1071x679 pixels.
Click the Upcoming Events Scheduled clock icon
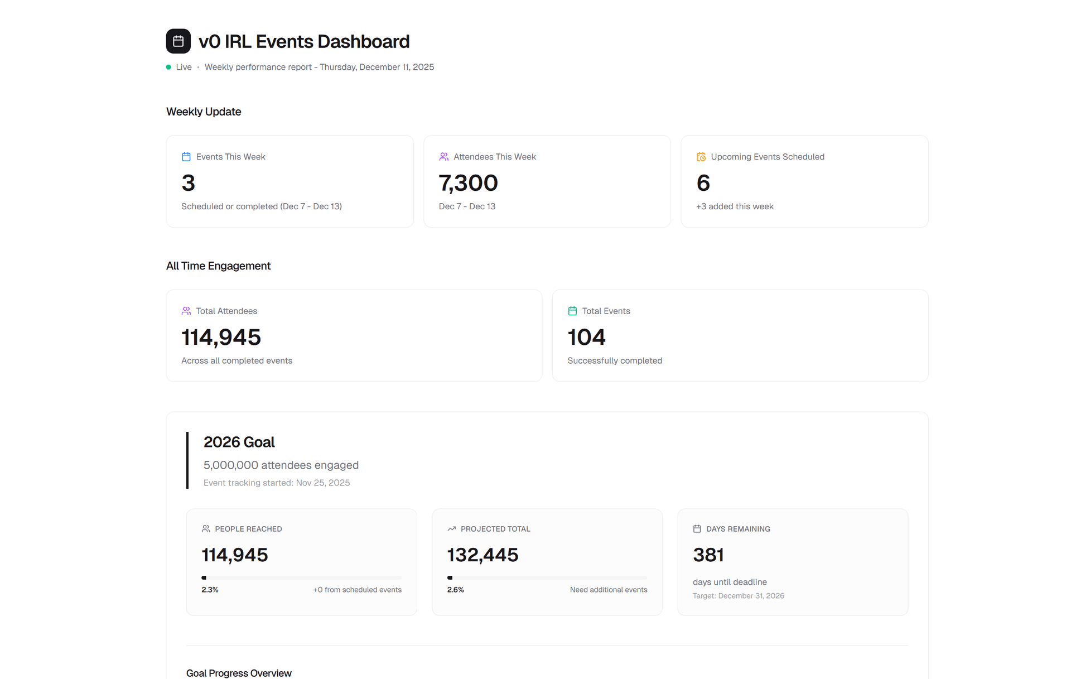(701, 157)
